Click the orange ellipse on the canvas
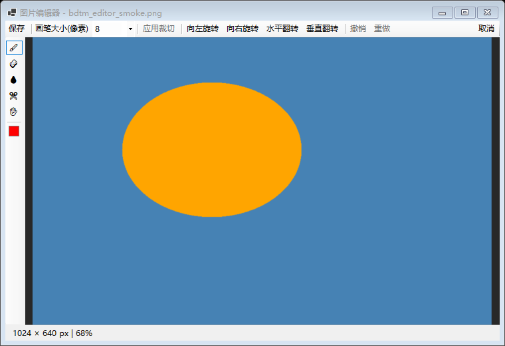 click(212, 150)
